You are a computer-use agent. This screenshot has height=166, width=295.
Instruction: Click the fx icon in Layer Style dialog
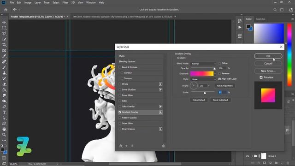pos(121,146)
